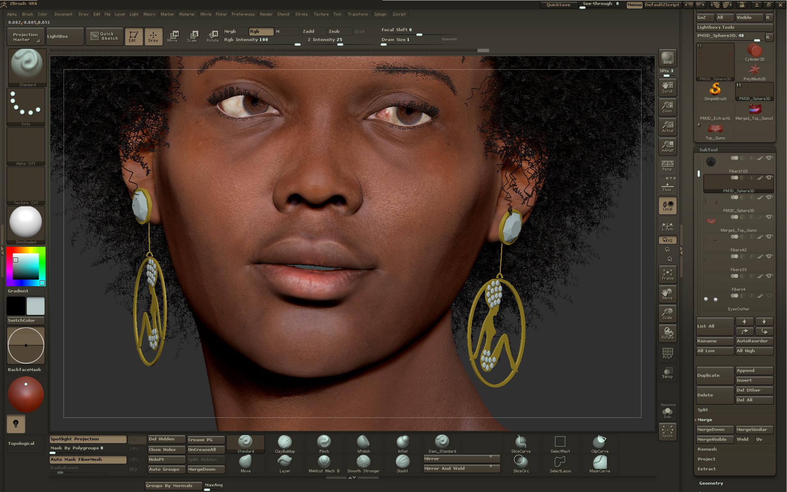
Task: Select the Inflat brush
Action: pos(403,444)
